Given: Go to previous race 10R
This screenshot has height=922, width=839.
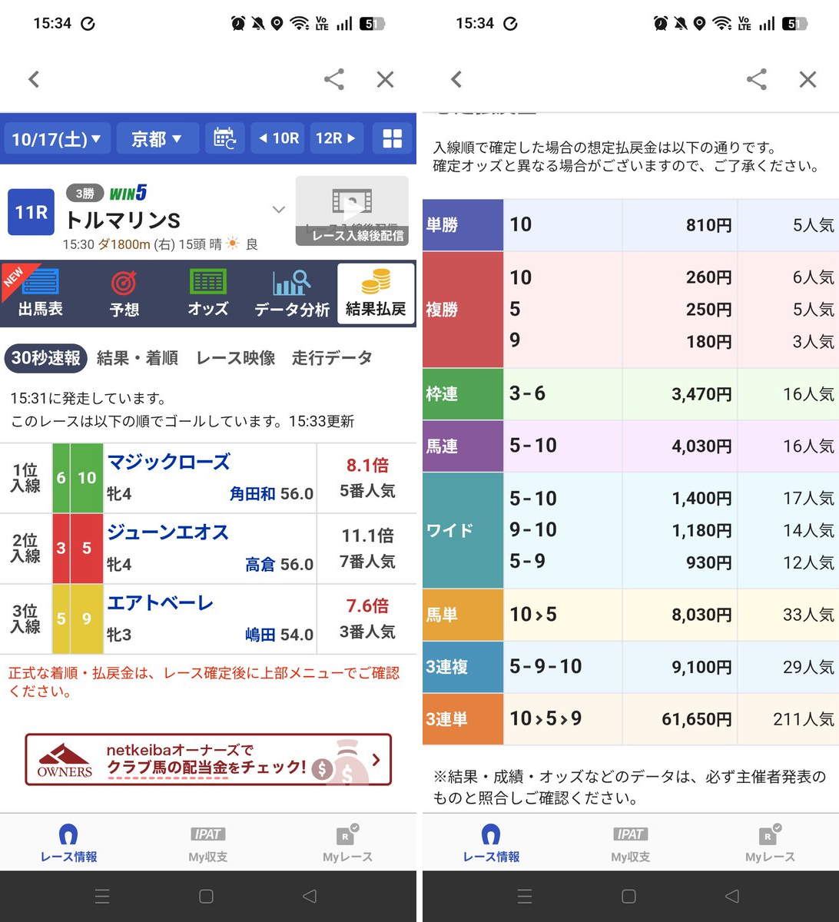Looking at the screenshot, I should point(278,138).
